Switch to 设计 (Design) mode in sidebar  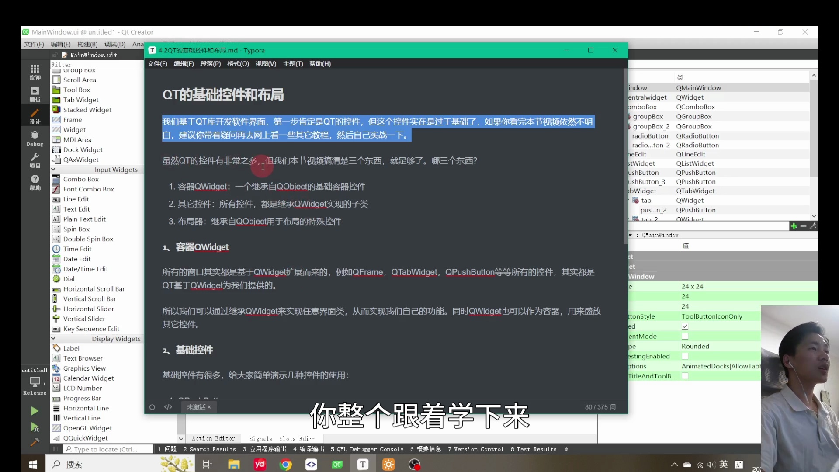pos(35,115)
